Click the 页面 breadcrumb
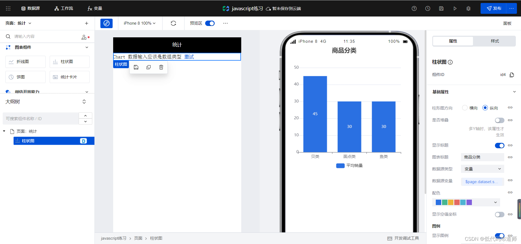521x244 pixels. pos(138,238)
